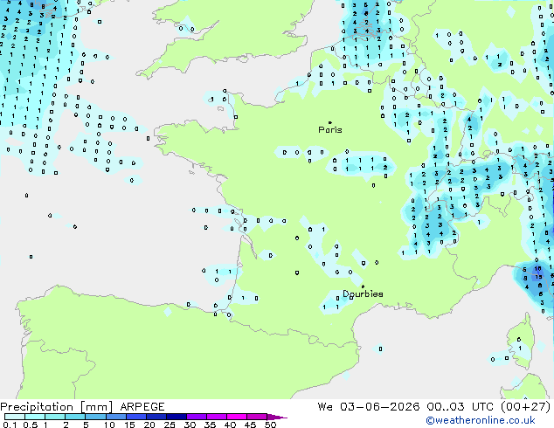The height and width of the screenshot is (428, 554).
Task: Click the legend arrow tip beyond 50
Action: [277, 417]
